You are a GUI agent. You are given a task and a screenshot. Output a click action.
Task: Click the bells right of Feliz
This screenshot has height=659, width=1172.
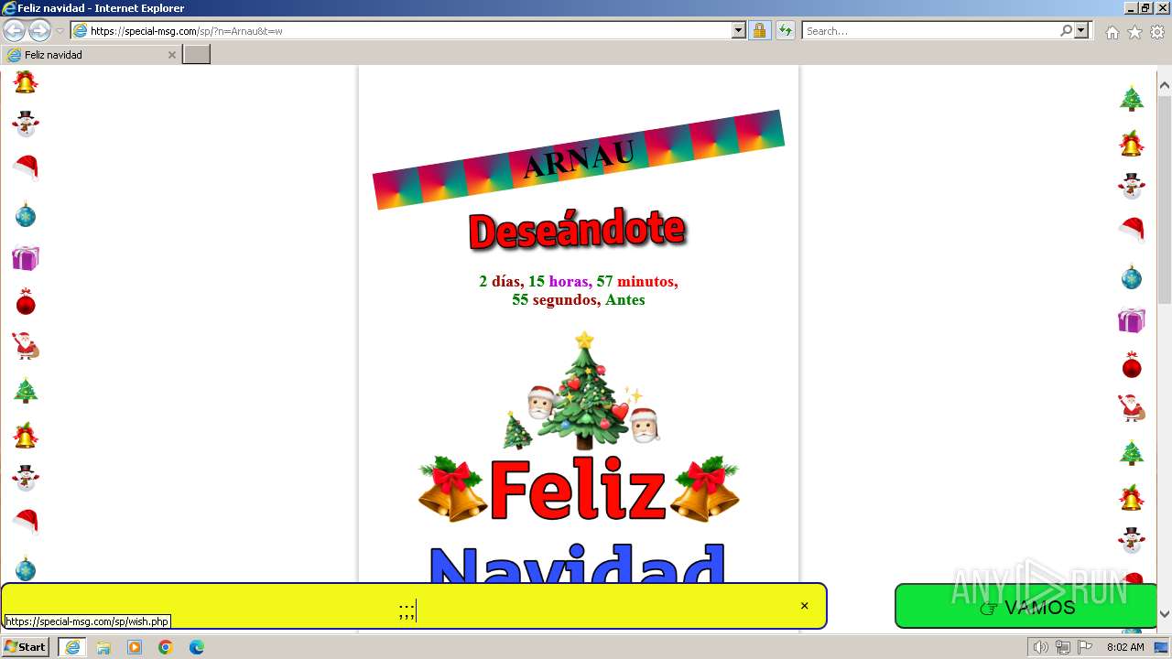(705, 490)
